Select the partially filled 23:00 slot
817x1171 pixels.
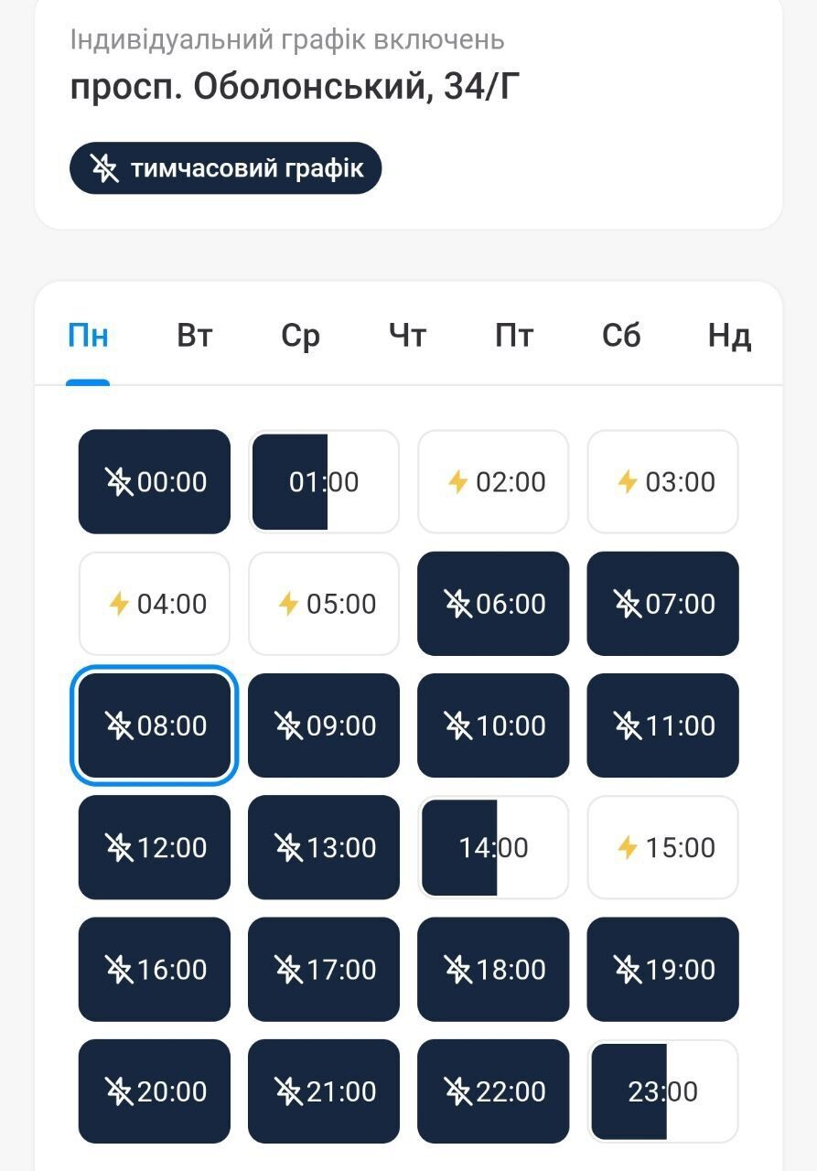click(x=662, y=1091)
